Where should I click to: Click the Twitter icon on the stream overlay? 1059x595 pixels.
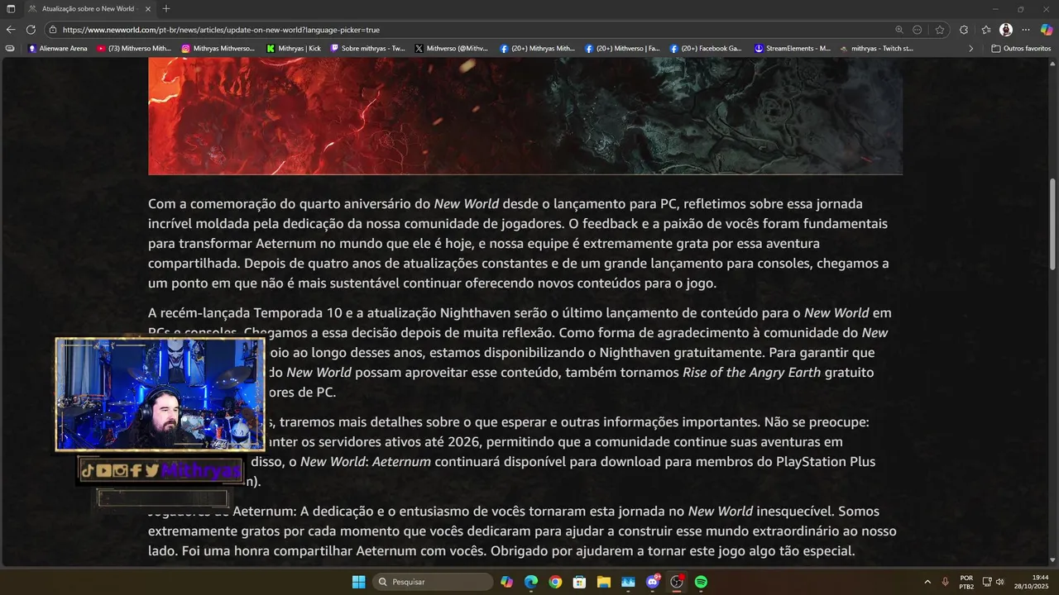(x=151, y=471)
